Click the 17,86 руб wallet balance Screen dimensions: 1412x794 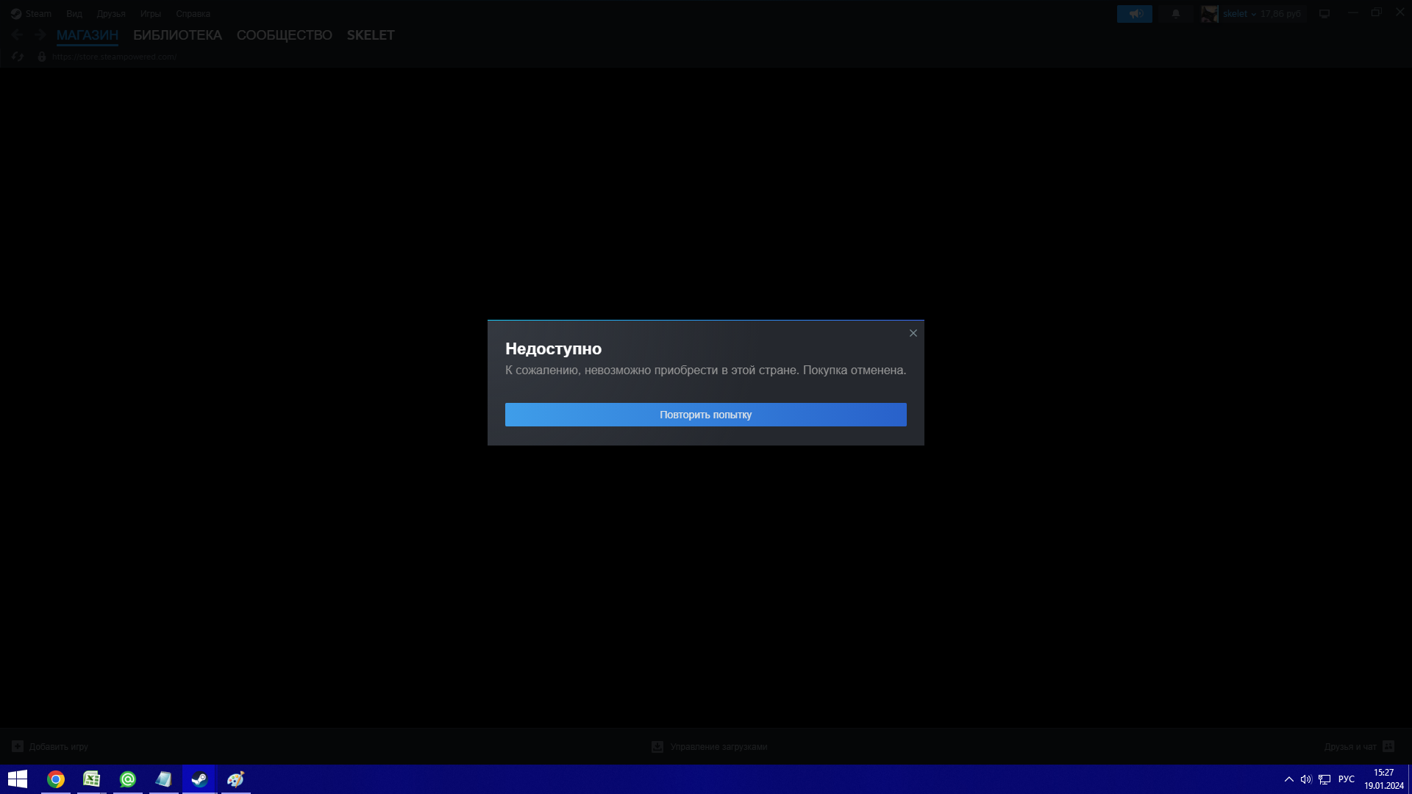pos(1280,14)
